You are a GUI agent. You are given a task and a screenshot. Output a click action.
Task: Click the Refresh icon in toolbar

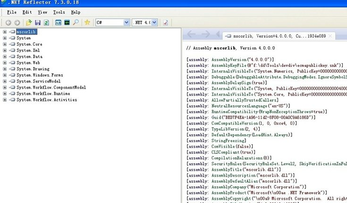coord(46,22)
